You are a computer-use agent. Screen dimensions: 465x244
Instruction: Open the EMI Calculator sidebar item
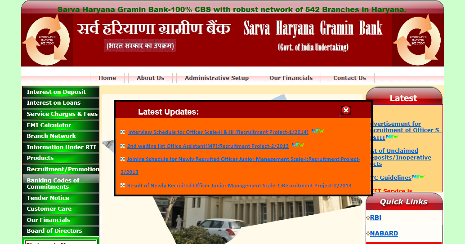[x=61, y=125]
